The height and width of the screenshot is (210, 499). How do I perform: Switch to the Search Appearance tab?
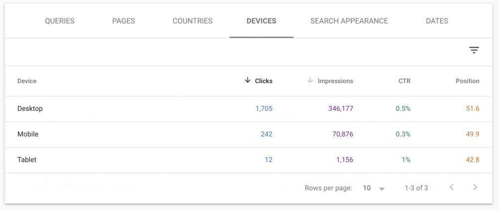click(x=349, y=21)
